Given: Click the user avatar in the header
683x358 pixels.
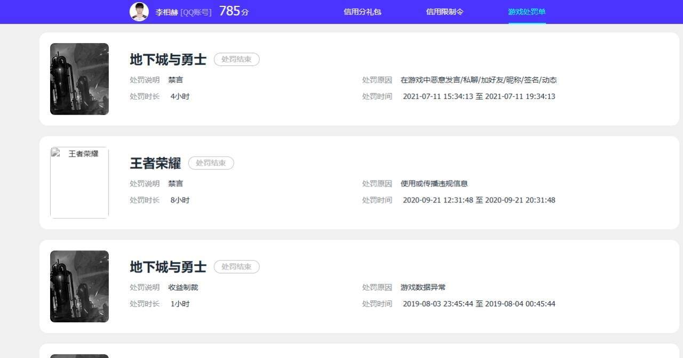Looking at the screenshot, I should coord(139,12).
